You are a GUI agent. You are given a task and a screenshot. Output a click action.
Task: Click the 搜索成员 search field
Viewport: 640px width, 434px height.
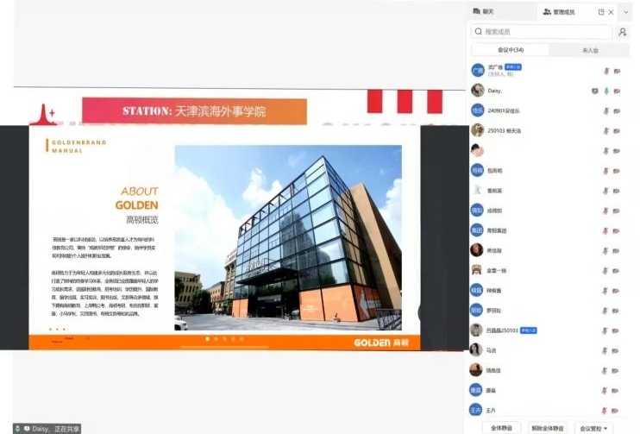pos(542,32)
